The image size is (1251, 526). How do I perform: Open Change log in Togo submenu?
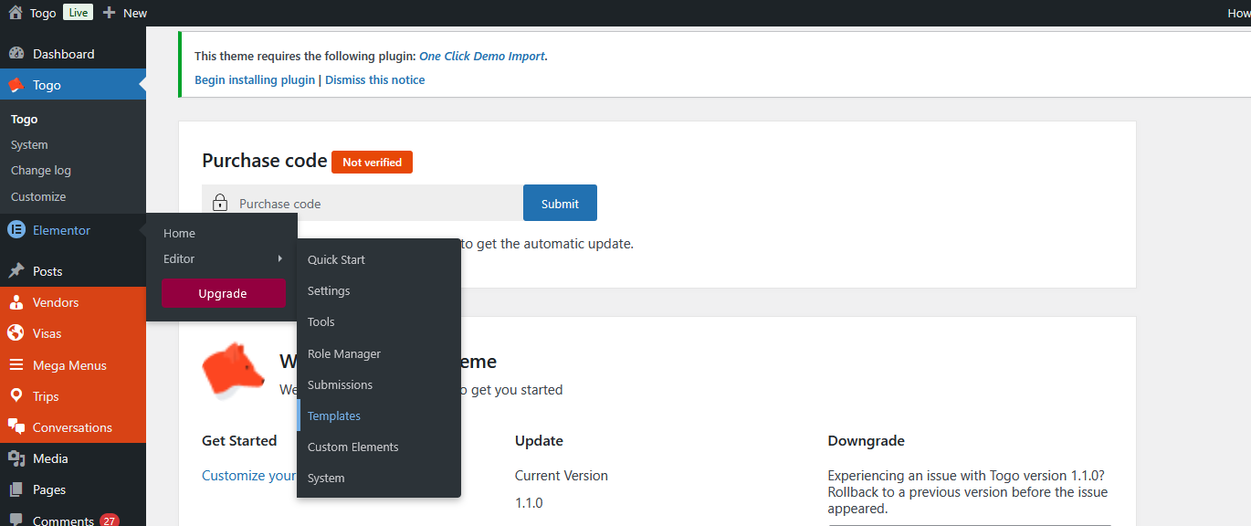click(41, 171)
